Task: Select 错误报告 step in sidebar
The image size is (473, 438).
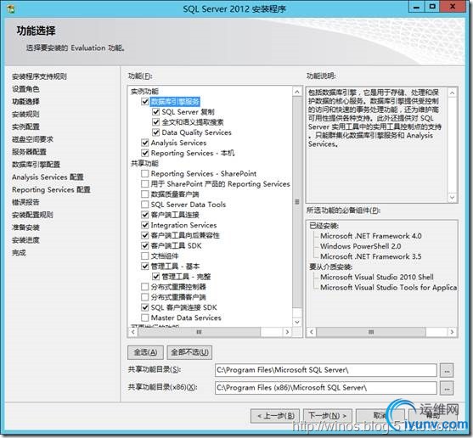Action: tap(25, 202)
